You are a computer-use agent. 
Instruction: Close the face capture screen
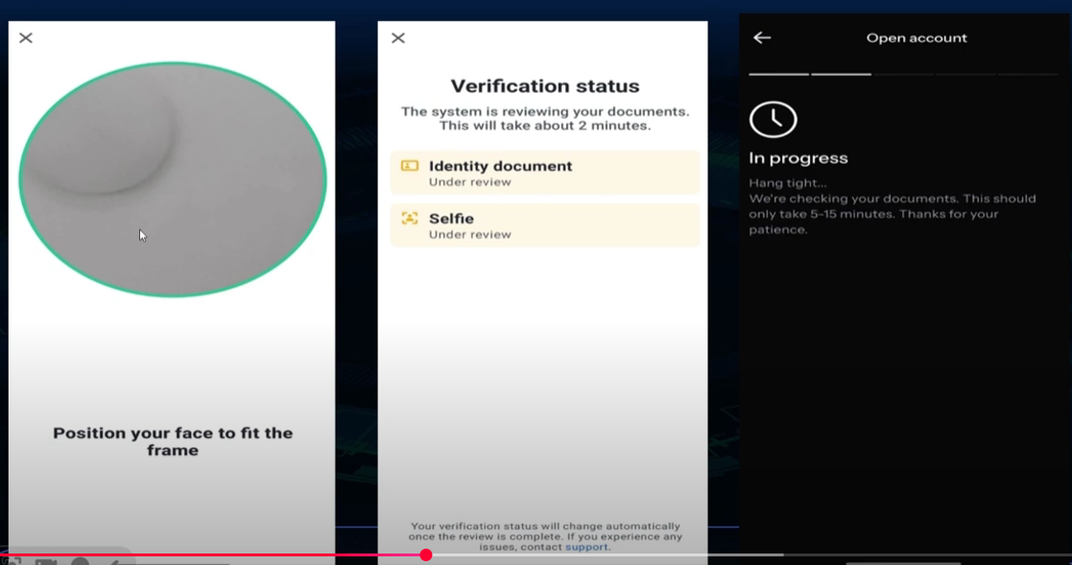point(26,38)
